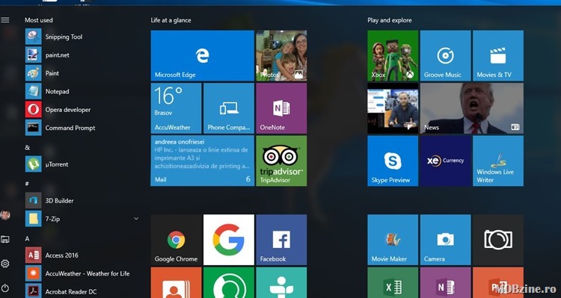
Task: Jump to the 'A' letter group header
Action: tap(27, 239)
